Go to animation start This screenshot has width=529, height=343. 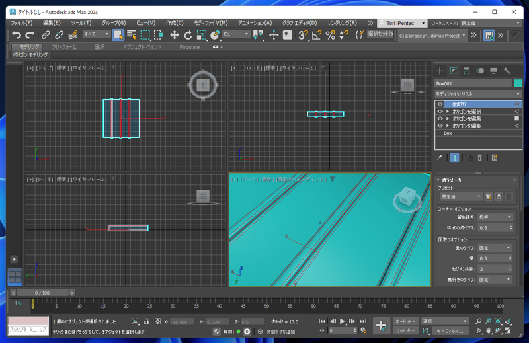tap(321, 321)
